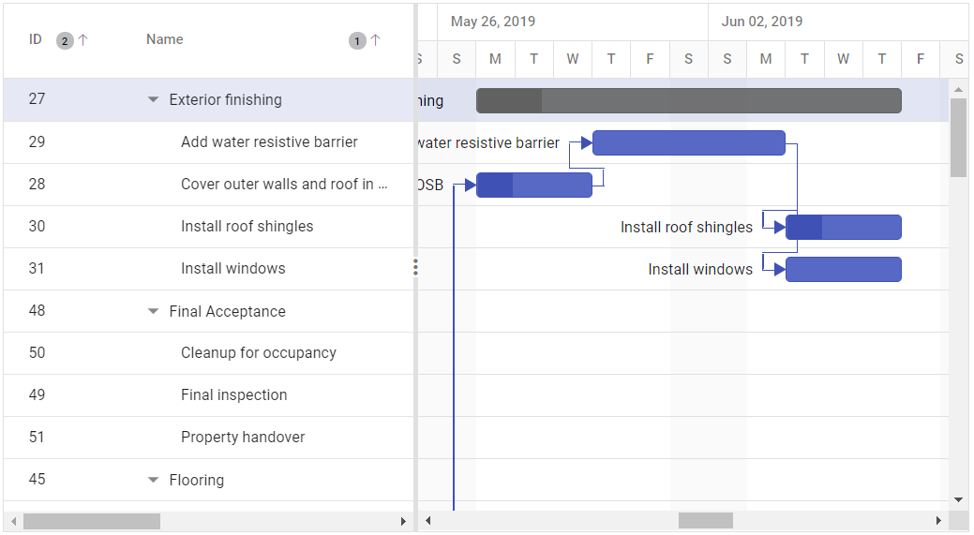974x535 pixels.
Task: Click sort order badge 1 beside Name
Action: click(356, 40)
